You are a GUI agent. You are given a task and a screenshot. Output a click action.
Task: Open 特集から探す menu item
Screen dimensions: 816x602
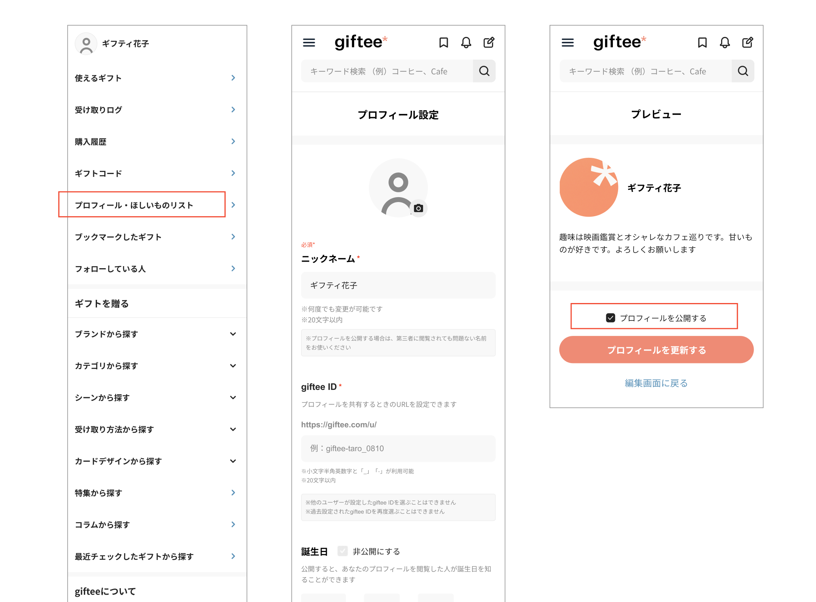157,493
